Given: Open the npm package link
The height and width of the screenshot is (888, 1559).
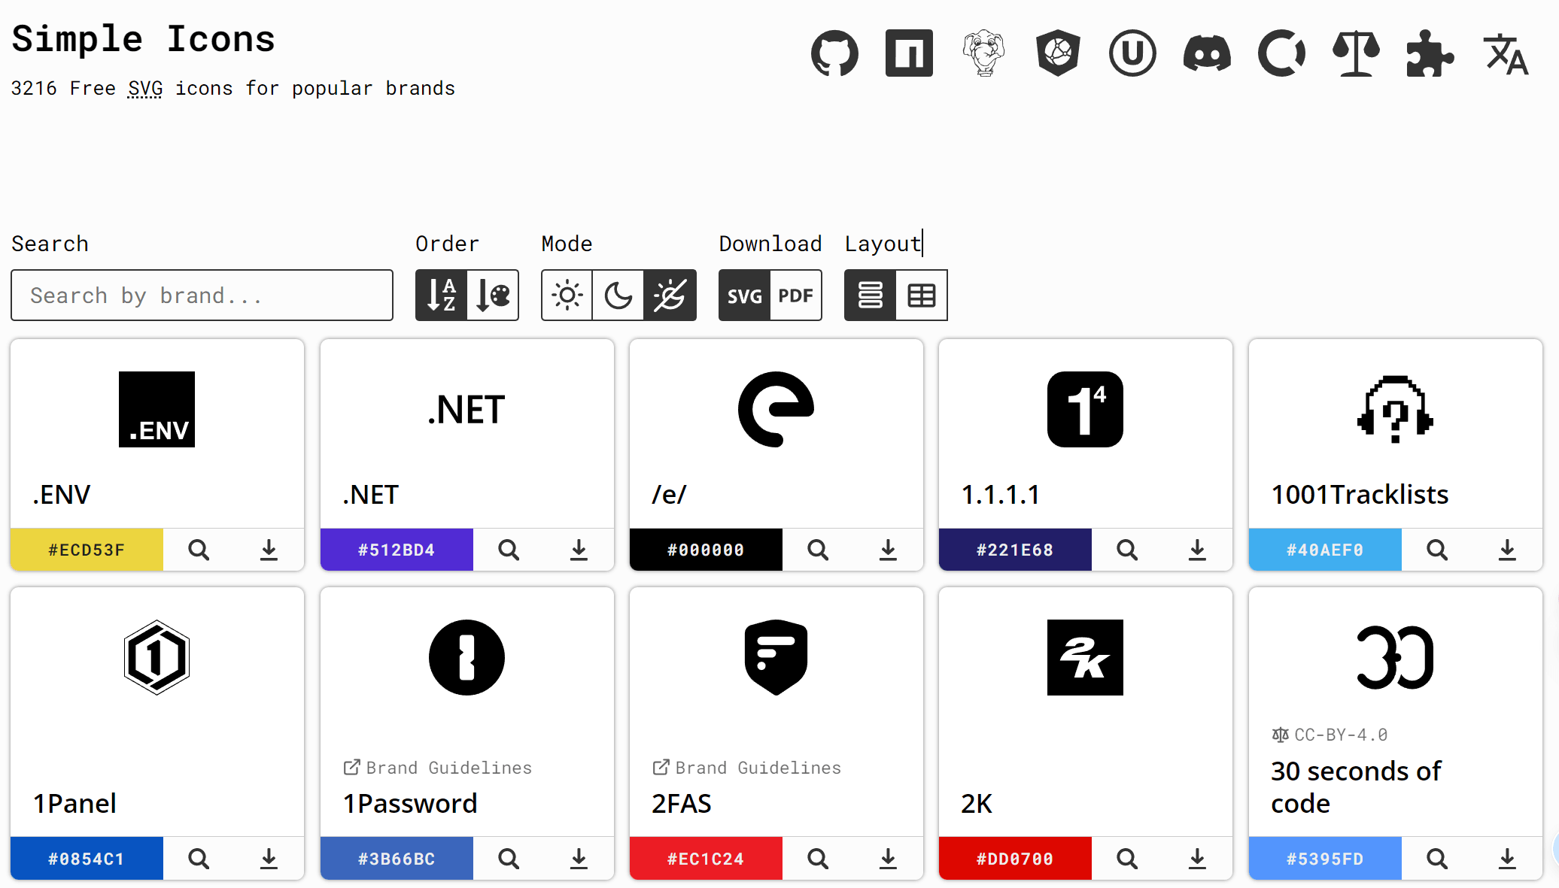Looking at the screenshot, I should point(909,53).
